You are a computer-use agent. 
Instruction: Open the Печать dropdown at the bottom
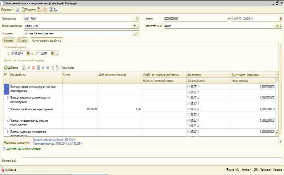pos(247,169)
